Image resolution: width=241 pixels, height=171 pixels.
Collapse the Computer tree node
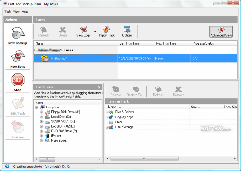(36, 107)
